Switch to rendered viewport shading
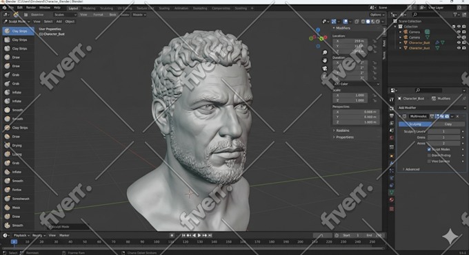The height and width of the screenshot is (255, 469). 378,21
